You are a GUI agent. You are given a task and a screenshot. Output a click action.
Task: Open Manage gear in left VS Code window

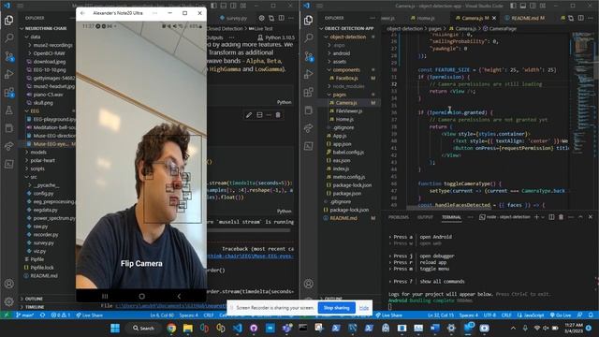click(8, 301)
